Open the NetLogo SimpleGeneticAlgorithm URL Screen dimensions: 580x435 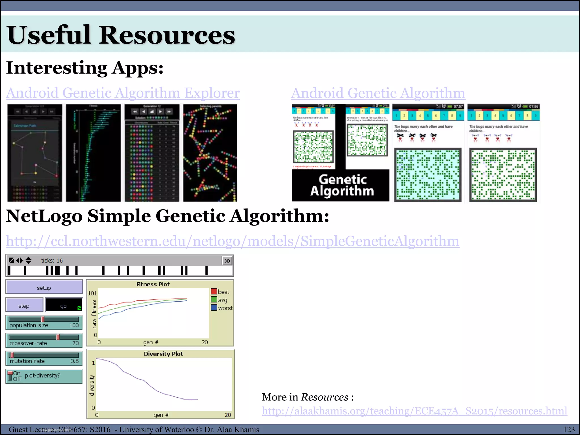tap(233, 241)
